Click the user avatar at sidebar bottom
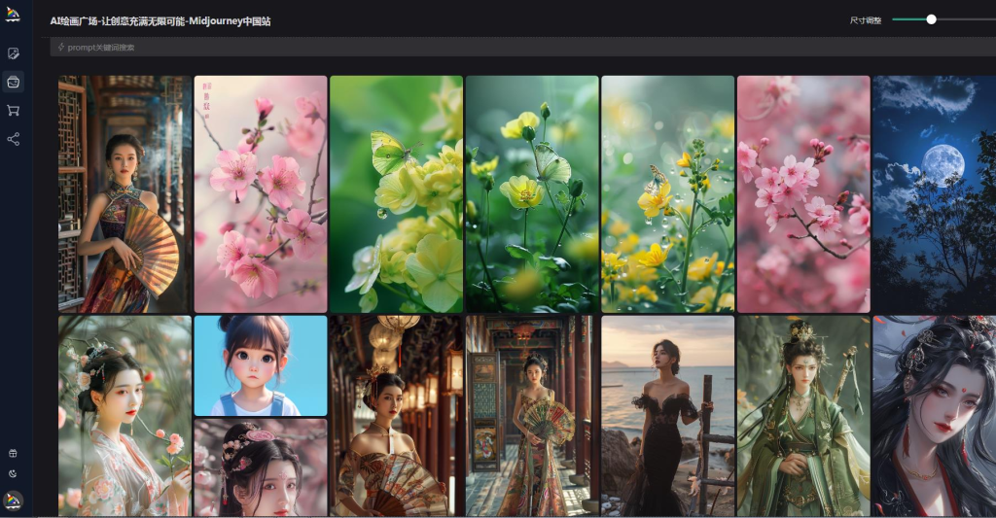Screen dimensions: 996x518 (14, 501)
